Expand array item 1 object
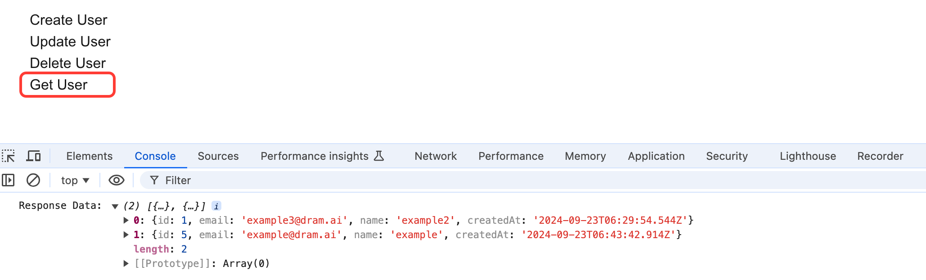The image size is (926, 280). pos(126,235)
